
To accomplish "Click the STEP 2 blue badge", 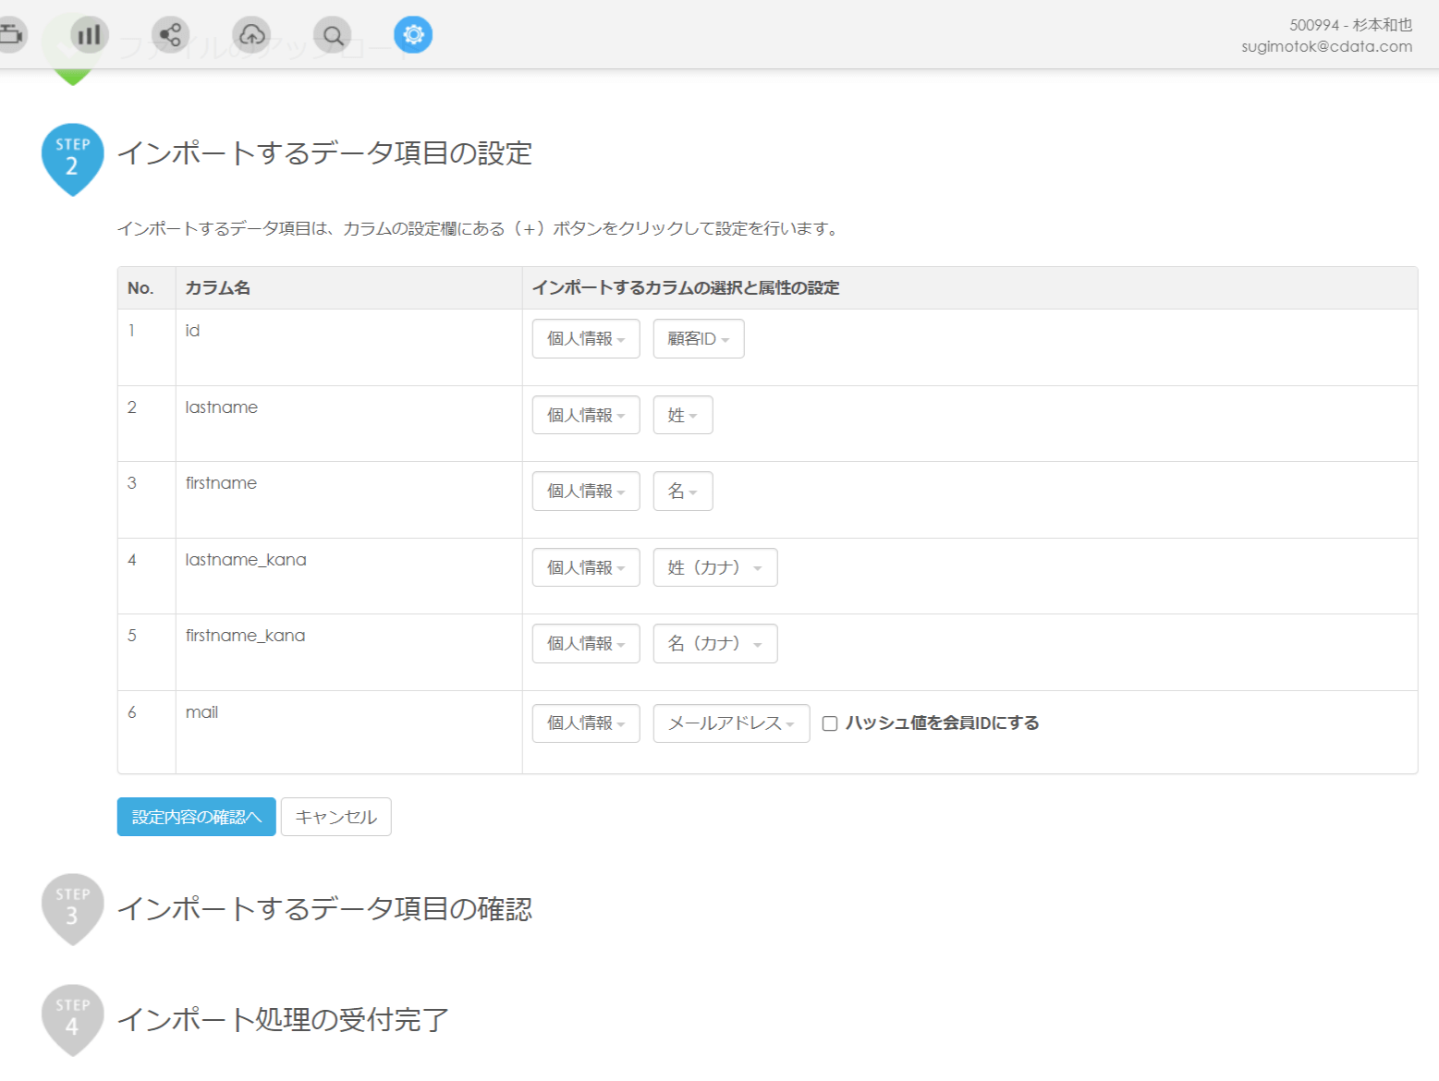I will [x=73, y=159].
